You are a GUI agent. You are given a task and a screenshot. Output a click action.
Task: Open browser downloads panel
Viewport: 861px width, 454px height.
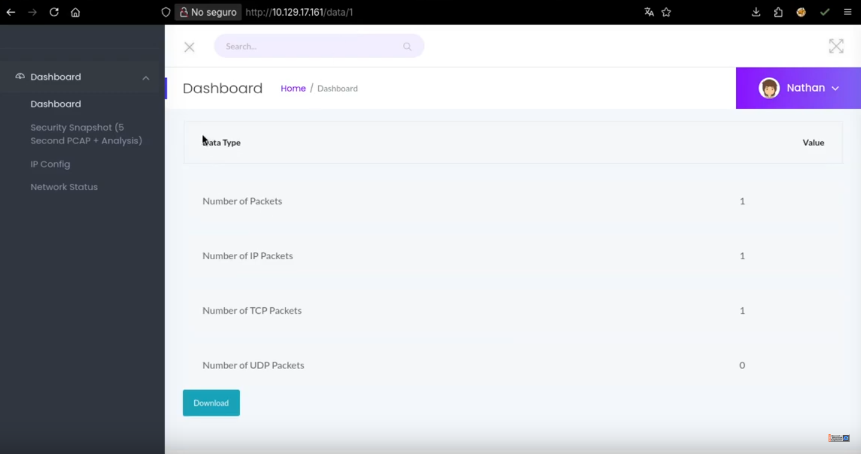756,12
